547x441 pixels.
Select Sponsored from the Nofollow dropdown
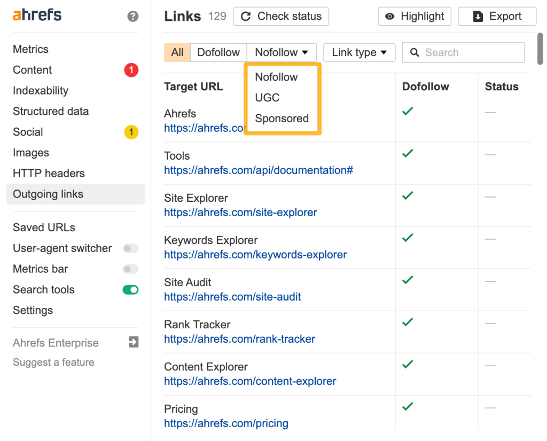coord(283,119)
